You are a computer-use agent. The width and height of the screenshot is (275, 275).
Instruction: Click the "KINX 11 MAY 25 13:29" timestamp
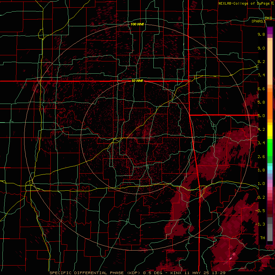198,273
